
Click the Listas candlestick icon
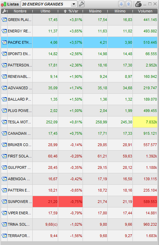coord(3,4)
